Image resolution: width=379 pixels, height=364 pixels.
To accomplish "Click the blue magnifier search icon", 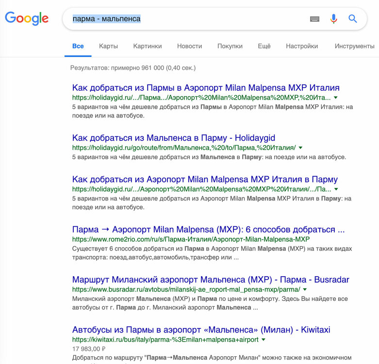I will 352,18.
